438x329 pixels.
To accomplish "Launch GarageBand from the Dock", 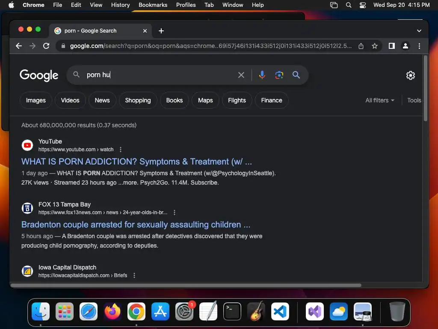I will pos(256,311).
